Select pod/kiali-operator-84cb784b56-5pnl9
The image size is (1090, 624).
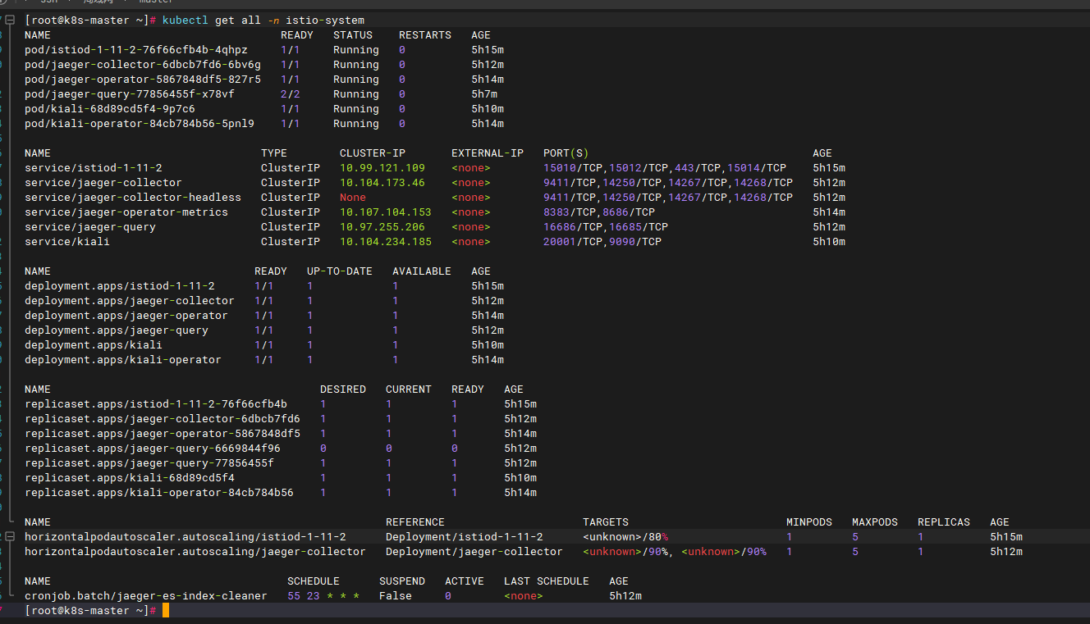point(140,123)
